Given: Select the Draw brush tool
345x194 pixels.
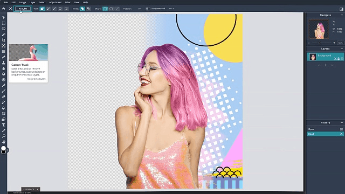Looking at the screenshot, I should coord(4,91).
